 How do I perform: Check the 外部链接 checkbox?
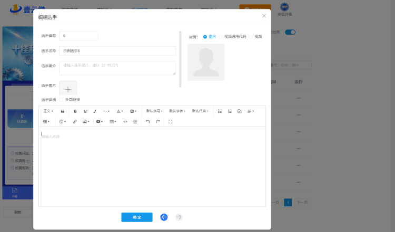[x=61, y=100]
